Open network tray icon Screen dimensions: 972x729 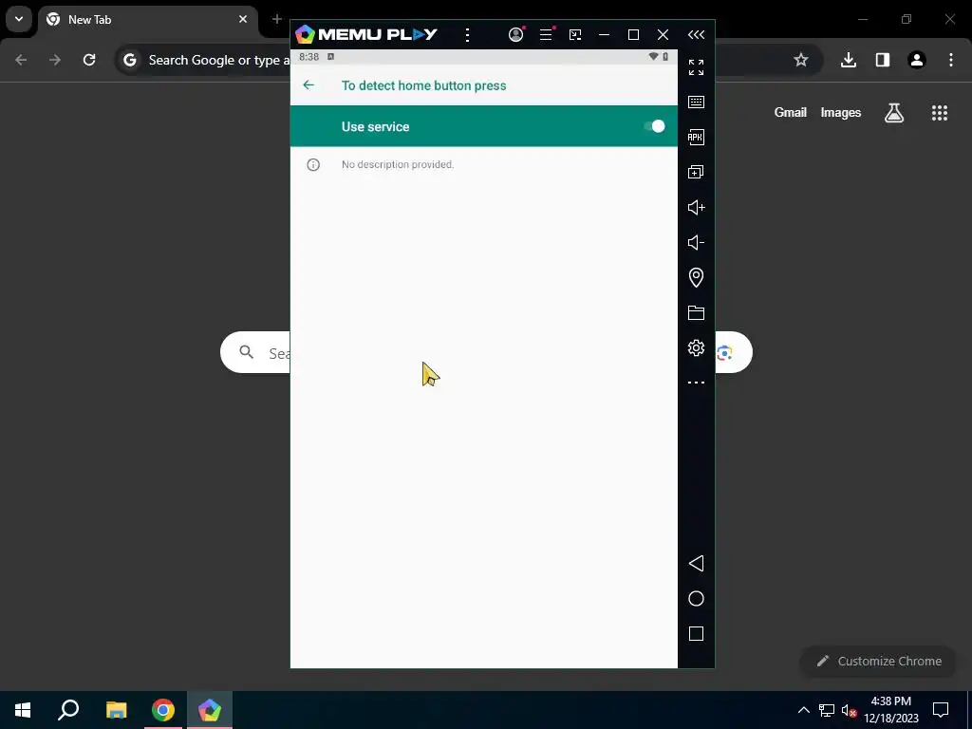(827, 710)
